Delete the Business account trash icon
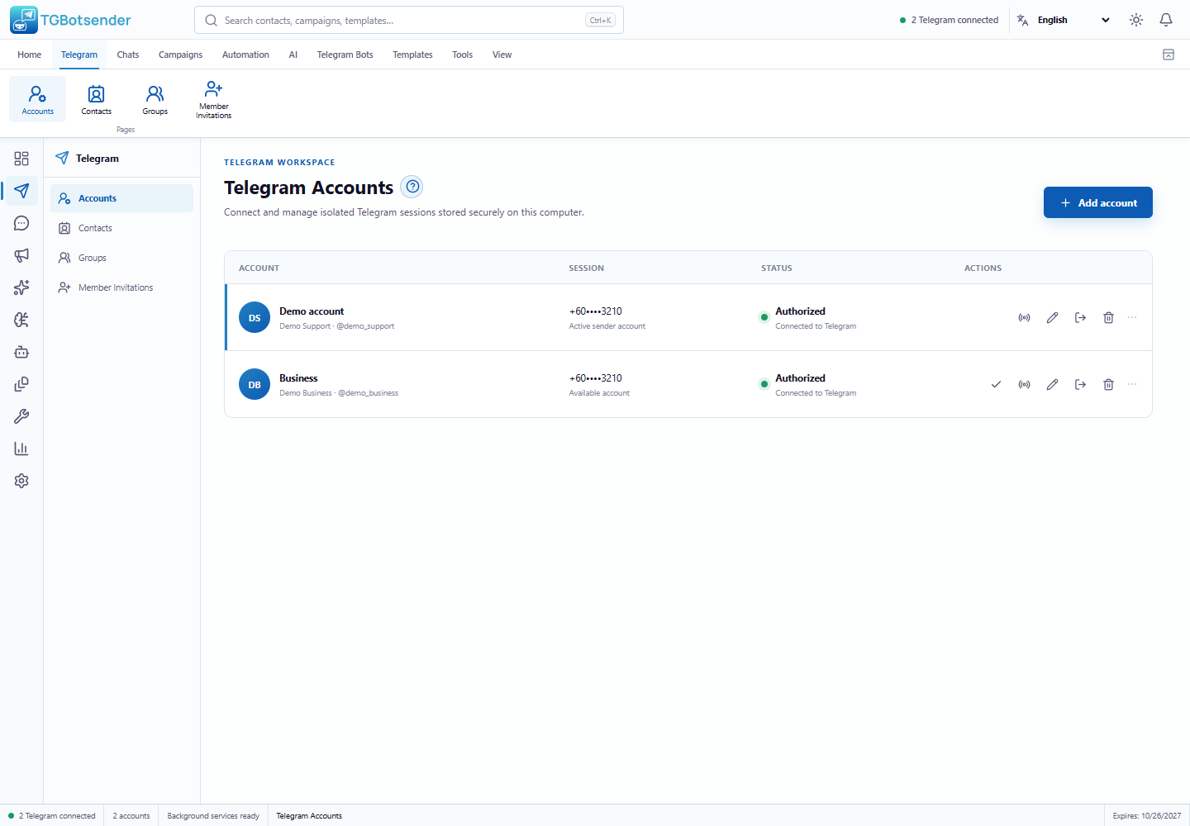 [1108, 384]
